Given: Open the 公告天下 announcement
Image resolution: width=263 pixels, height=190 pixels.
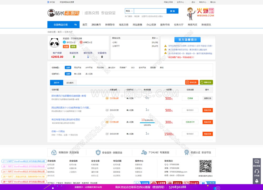Looking at the screenshot, I should point(116,46).
